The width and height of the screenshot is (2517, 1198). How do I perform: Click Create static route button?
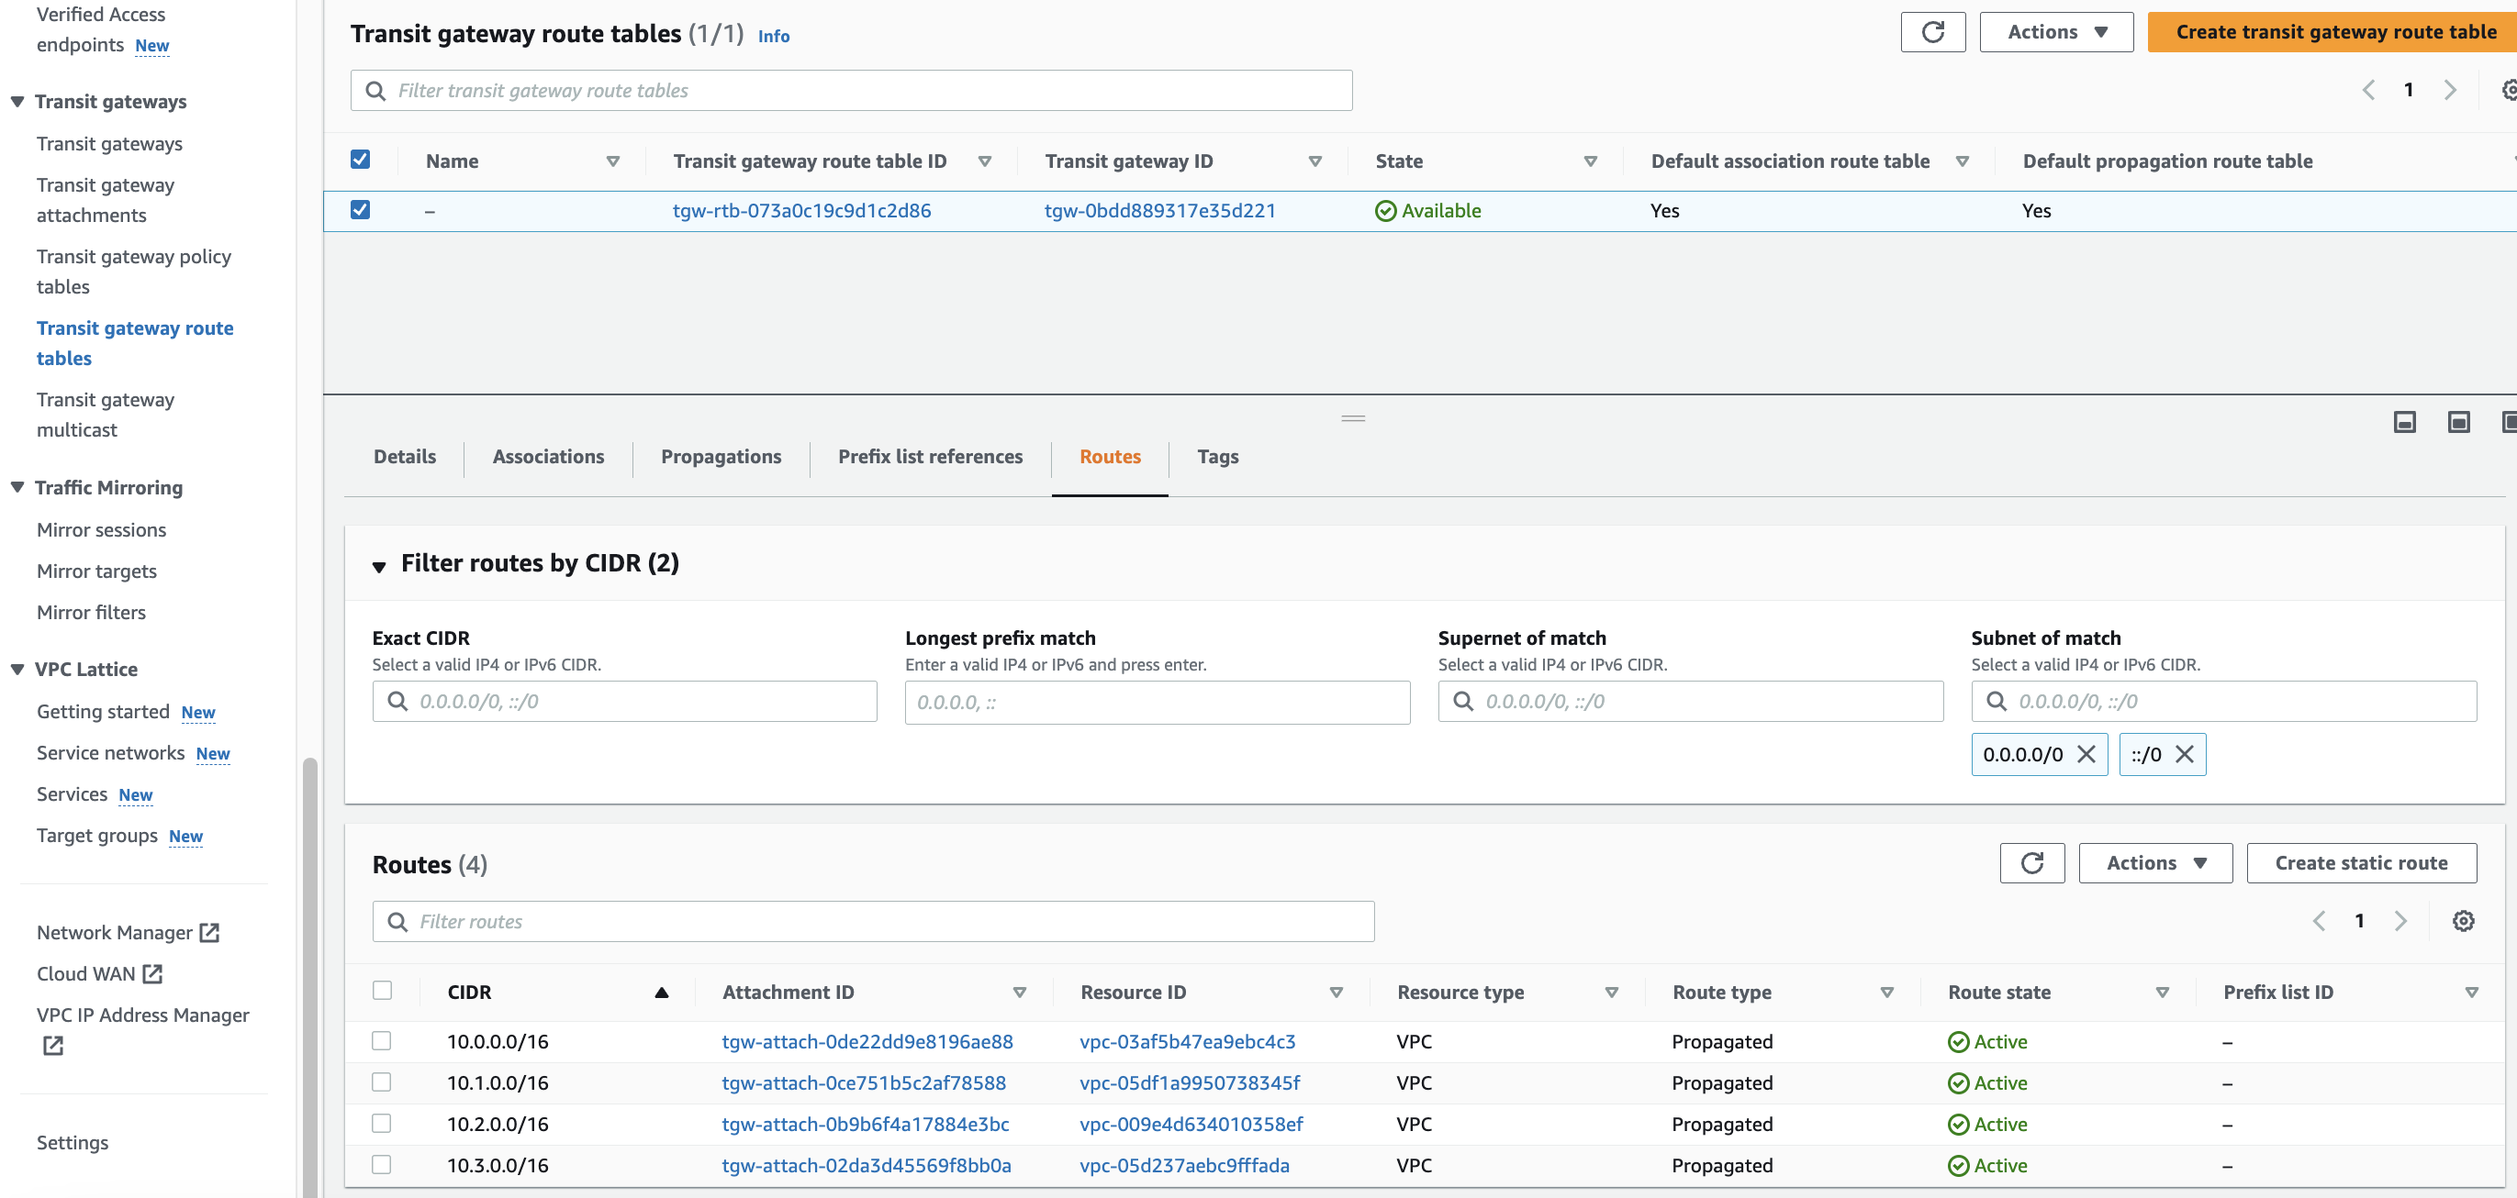(x=2360, y=863)
